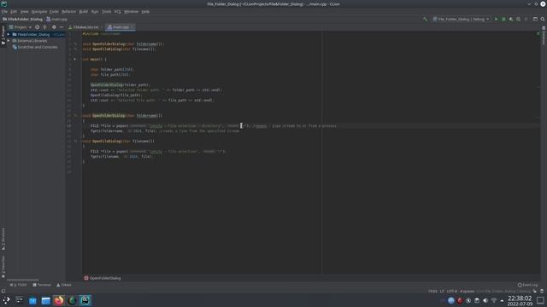Select External Libraries tree item
Image resolution: width=547 pixels, height=307 pixels.
point(30,41)
